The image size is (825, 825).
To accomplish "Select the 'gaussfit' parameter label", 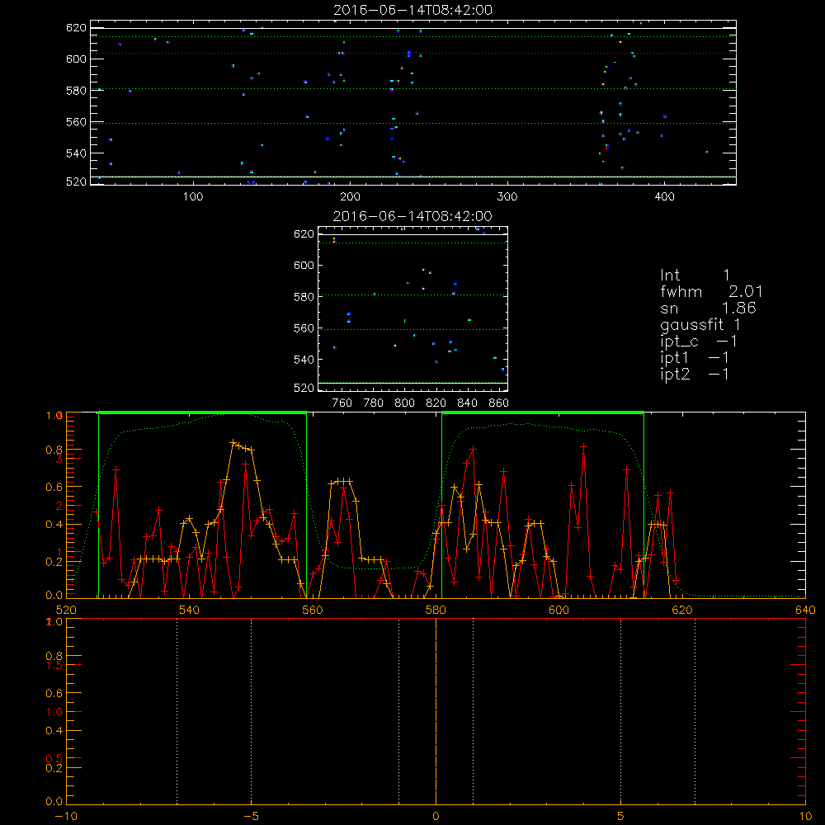I will coord(692,325).
